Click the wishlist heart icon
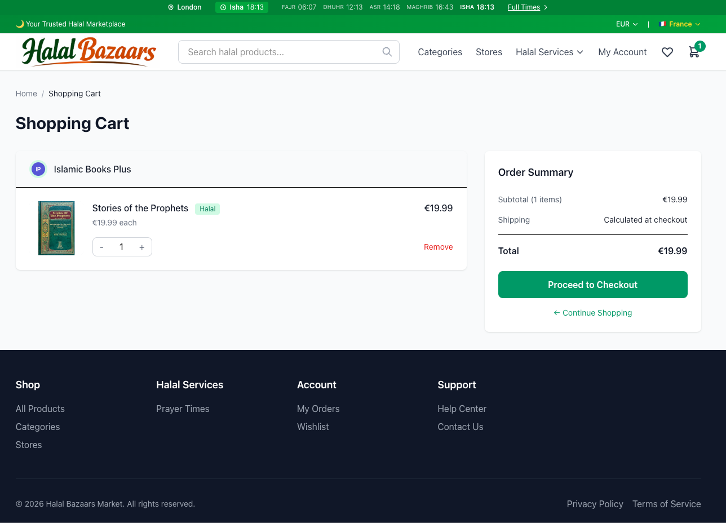726x523 pixels. [x=667, y=51]
